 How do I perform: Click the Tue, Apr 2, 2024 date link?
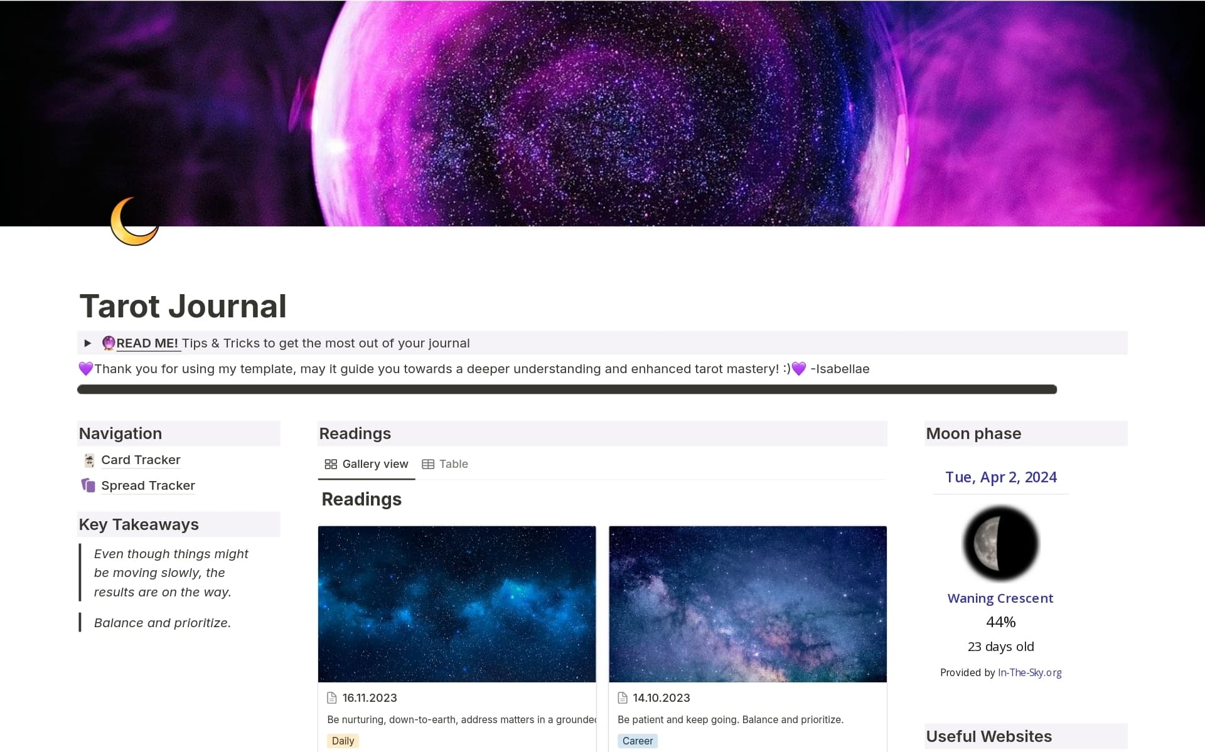click(1001, 477)
